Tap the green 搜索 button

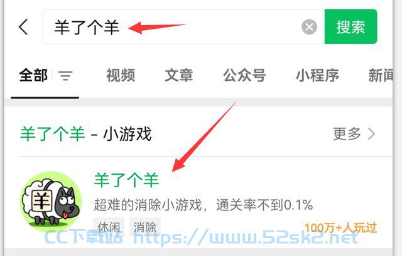(350, 26)
